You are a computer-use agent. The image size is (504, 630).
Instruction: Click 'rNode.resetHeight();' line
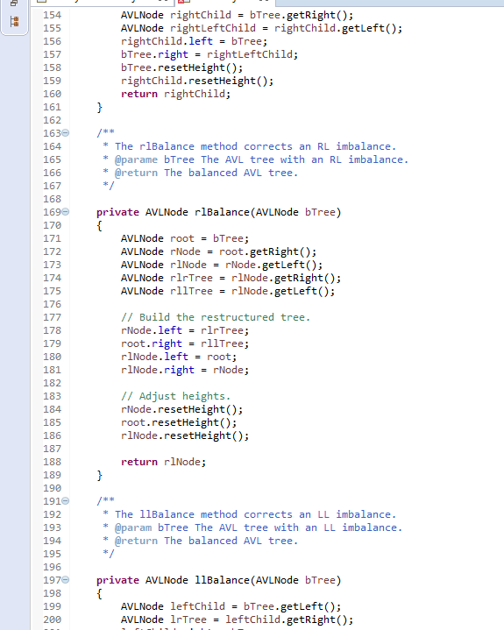181,409
